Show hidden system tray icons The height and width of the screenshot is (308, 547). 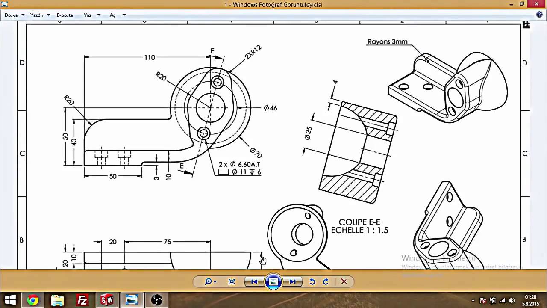pyautogui.click(x=473, y=300)
